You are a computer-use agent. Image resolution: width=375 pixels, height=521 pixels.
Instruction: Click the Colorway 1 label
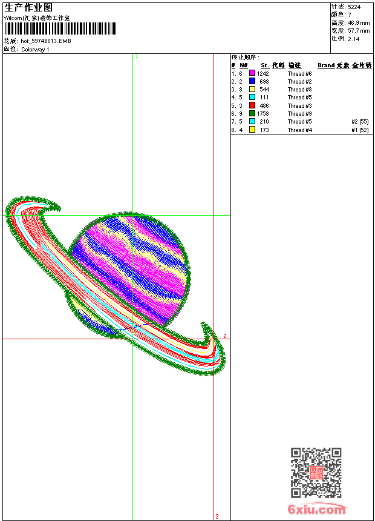(x=35, y=50)
